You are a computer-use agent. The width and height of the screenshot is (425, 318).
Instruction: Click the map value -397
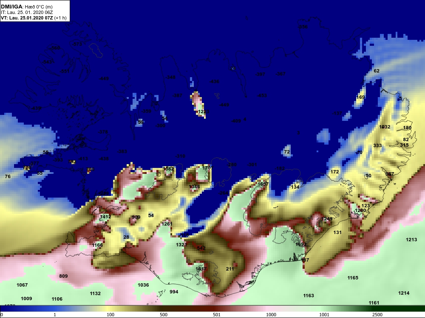point(260,74)
